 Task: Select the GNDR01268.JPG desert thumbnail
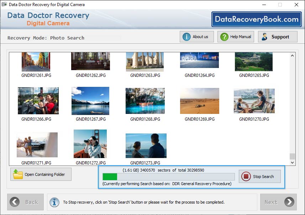(x=145, y=101)
